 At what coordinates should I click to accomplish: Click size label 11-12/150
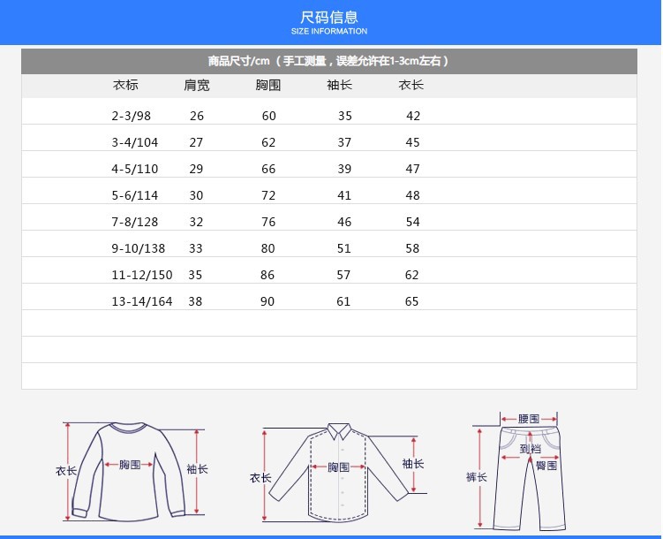pos(141,275)
